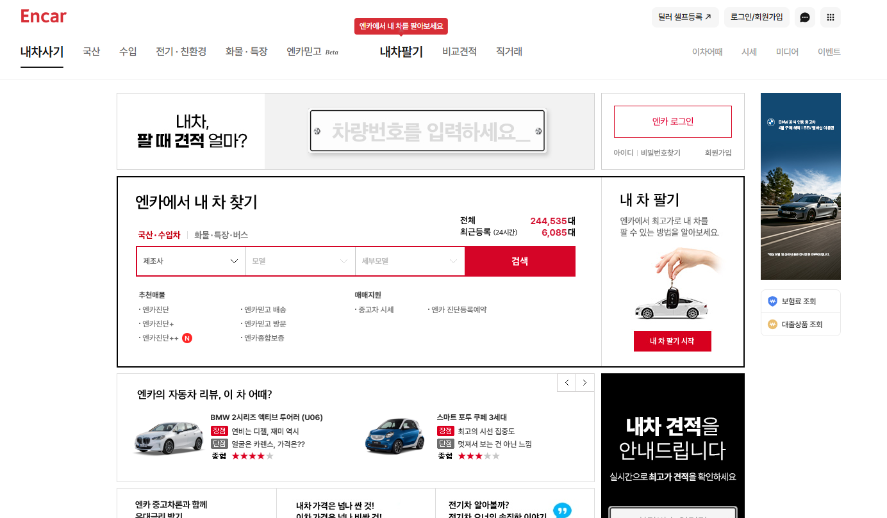Open 미디어 link

(788, 52)
